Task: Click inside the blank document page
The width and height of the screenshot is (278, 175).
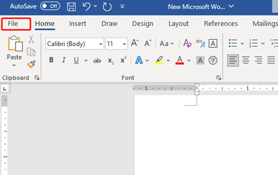Action: point(206,135)
